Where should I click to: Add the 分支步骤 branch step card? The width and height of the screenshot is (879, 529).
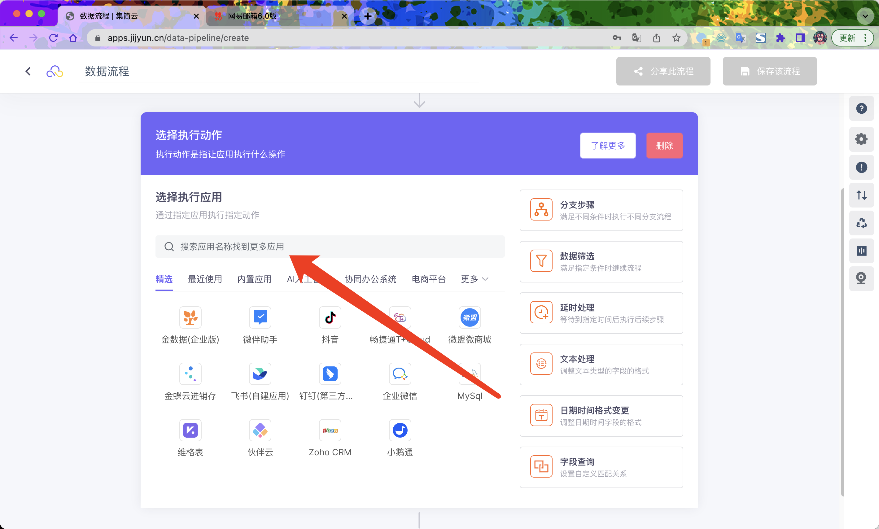point(601,210)
